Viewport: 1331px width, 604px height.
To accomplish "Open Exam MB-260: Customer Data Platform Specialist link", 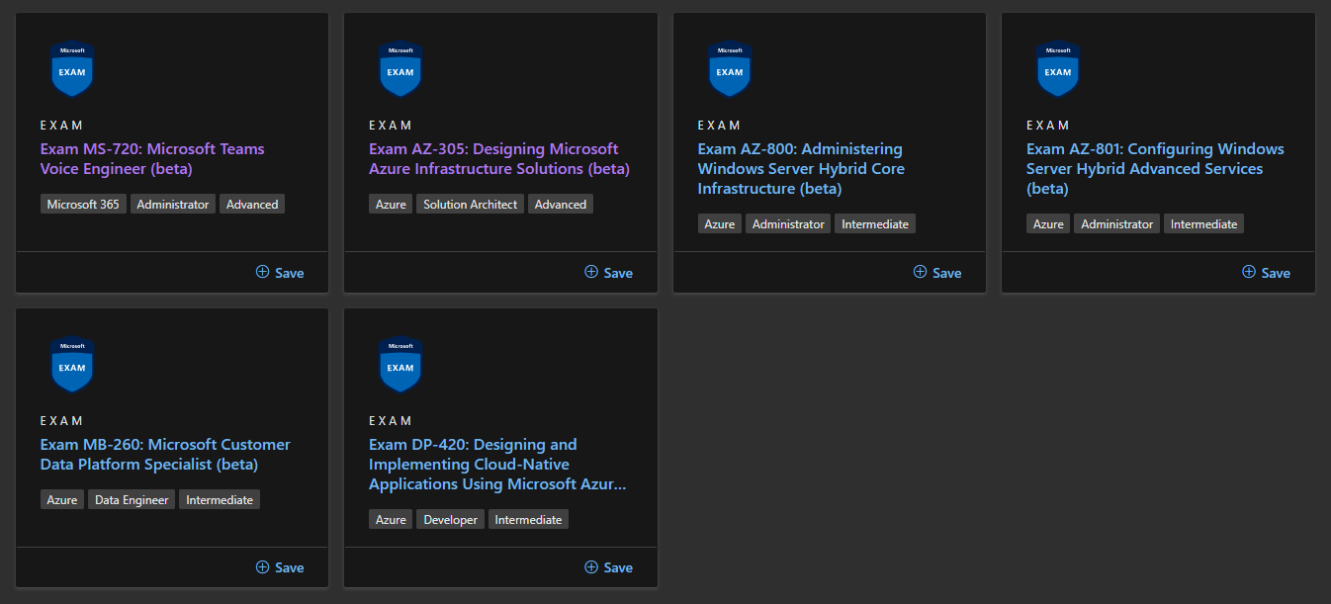I will [165, 455].
